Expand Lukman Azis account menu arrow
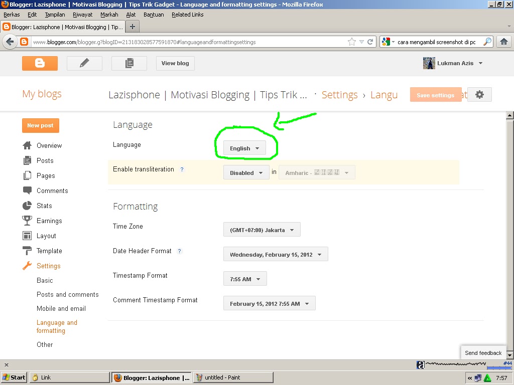 coord(480,63)
